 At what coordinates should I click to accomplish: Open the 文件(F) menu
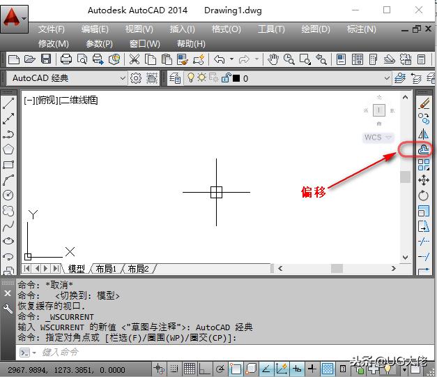[51, 29]
